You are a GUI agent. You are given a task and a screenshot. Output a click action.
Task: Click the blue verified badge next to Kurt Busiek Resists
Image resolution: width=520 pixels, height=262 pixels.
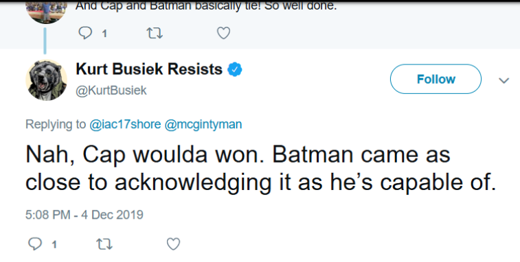click(234, 69)
